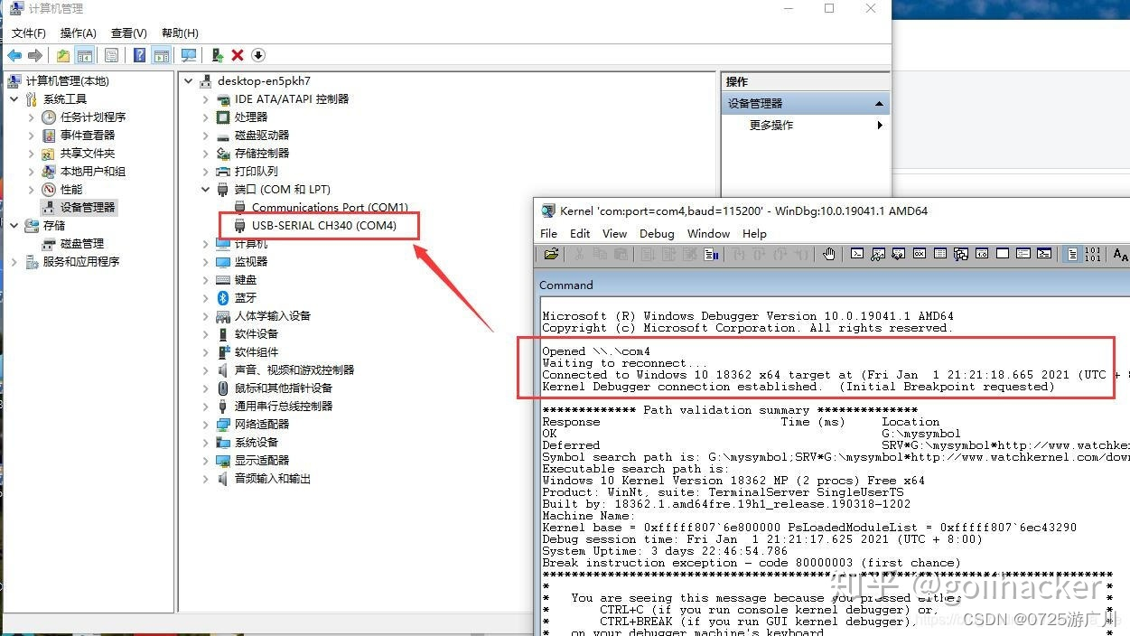
Task: Toggle the show/hide action pane icon
Action: tap(161, 55)
